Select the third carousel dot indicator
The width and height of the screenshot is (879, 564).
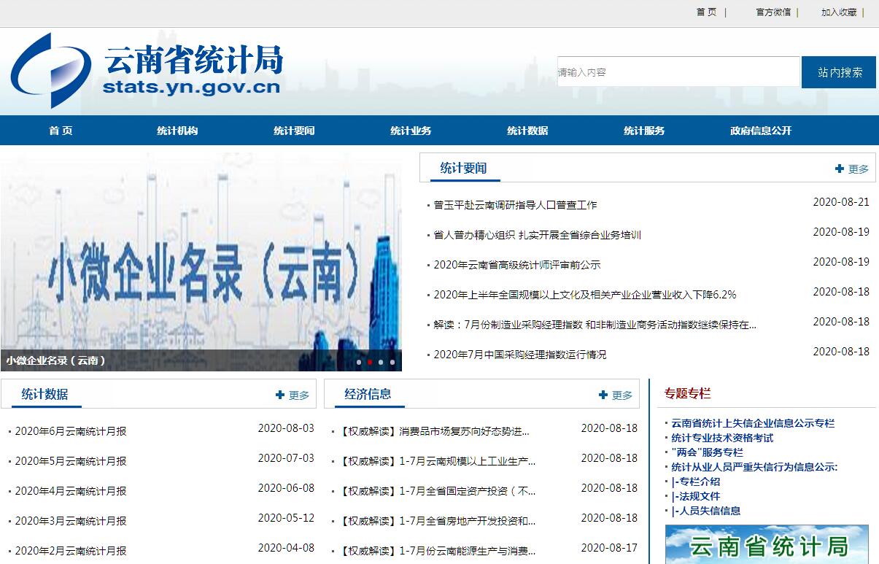[381, 362]
